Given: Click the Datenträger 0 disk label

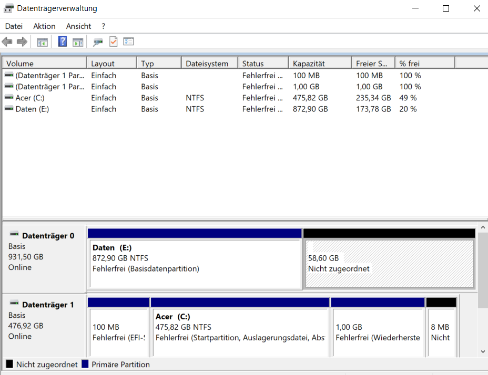Looking at the screenshot, I should [x=48, y=236].
